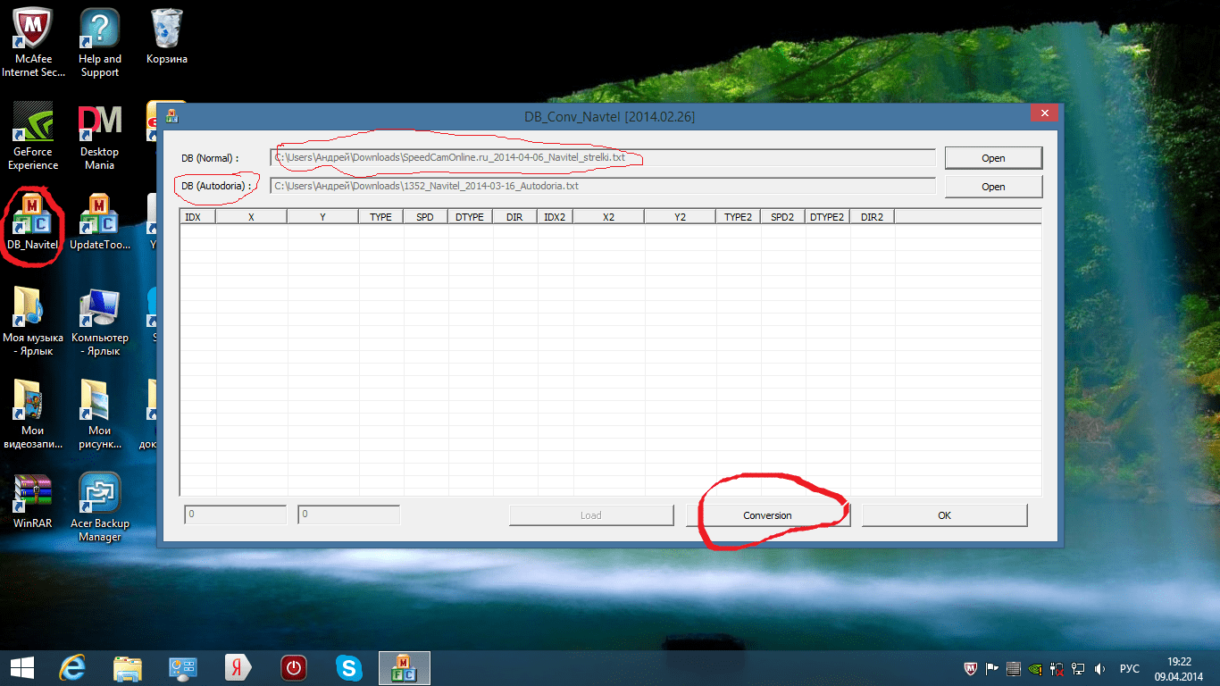This screenshot has width=1220, height=686.
Task: Launch Skype from the taskbar
Action: tap(348, 667)
